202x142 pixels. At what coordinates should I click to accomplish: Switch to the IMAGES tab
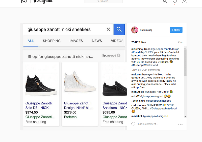(x=76, y=41)
